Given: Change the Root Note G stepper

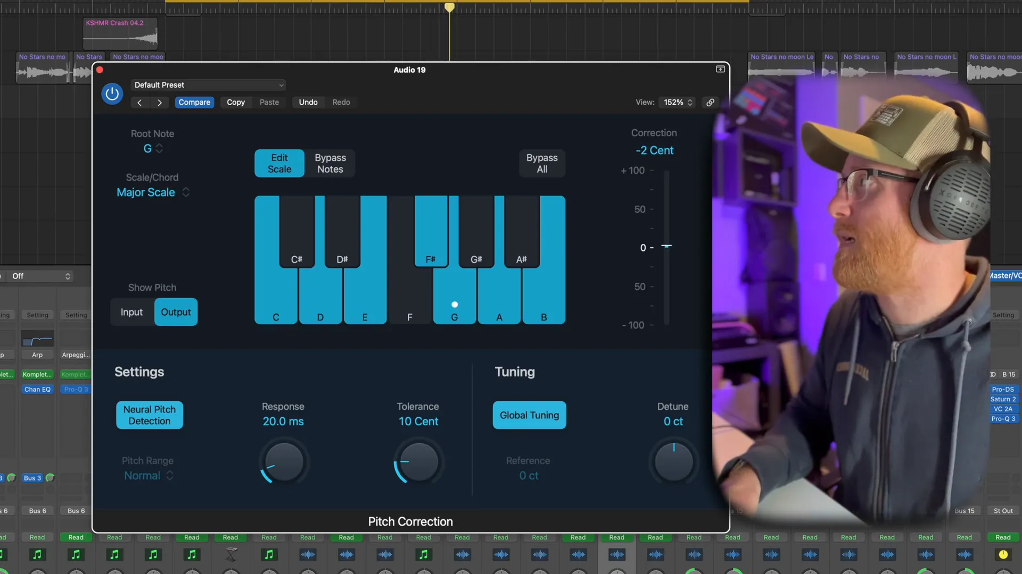Looking at the screenshot, I should click(153, 149).
